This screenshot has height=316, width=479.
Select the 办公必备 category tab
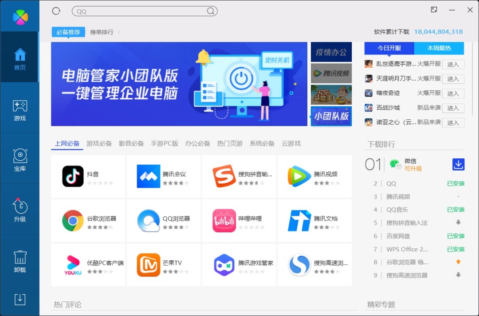point(197,143)
